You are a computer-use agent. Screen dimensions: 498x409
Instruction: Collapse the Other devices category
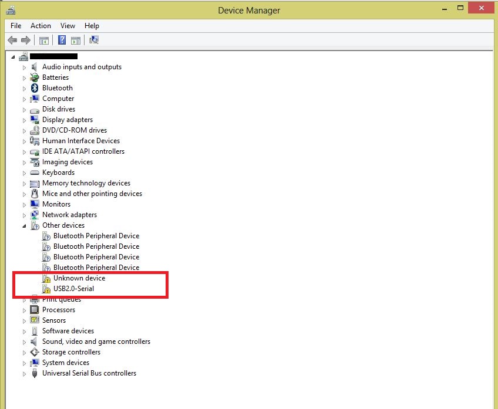(x=24, y=225)
